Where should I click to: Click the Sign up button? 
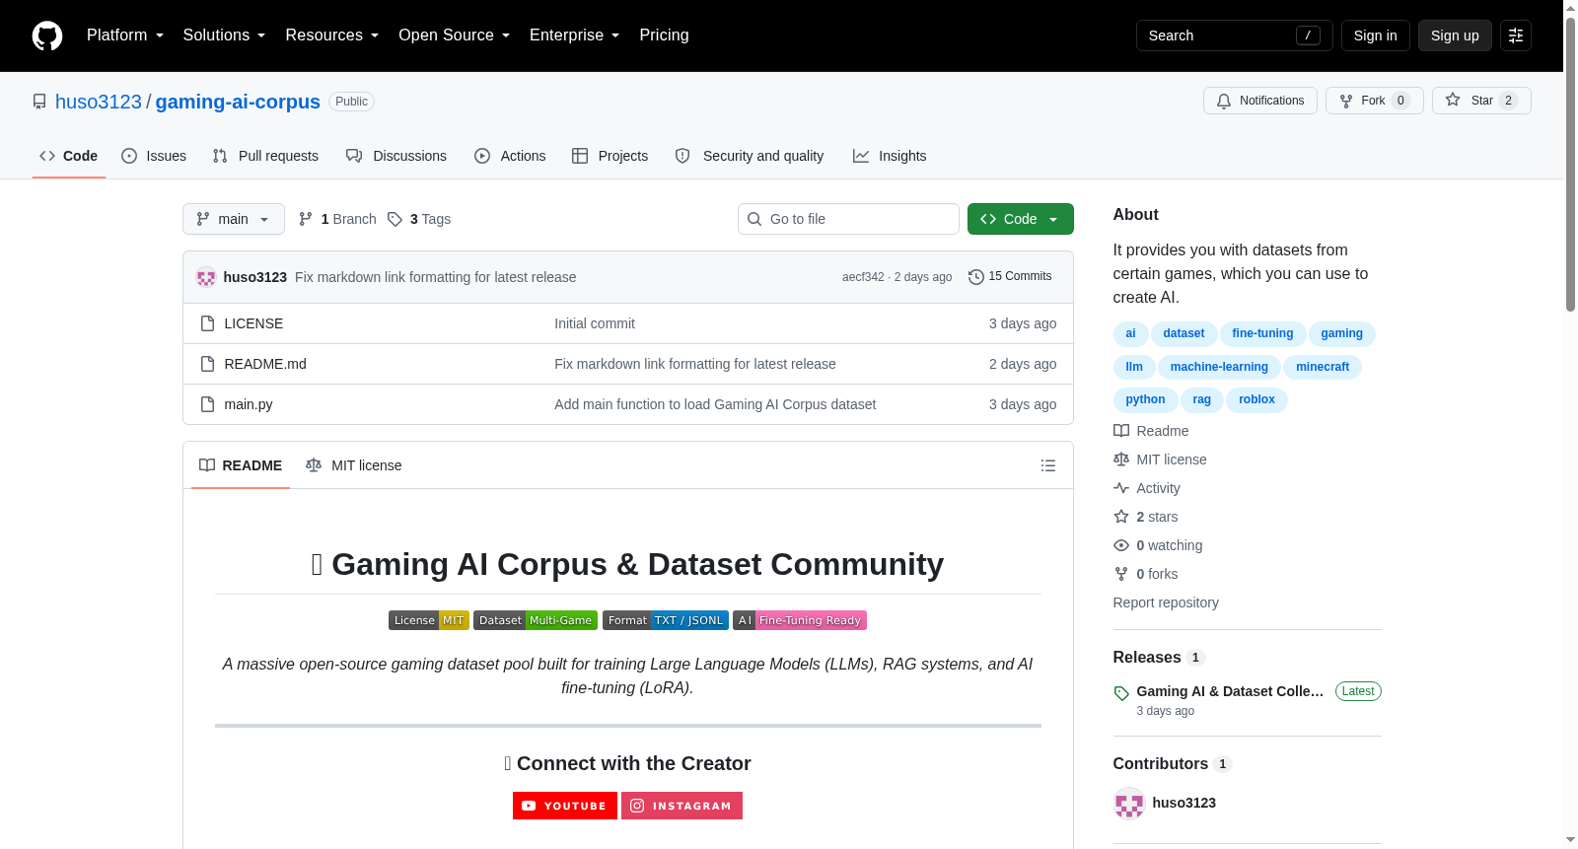1455,35
